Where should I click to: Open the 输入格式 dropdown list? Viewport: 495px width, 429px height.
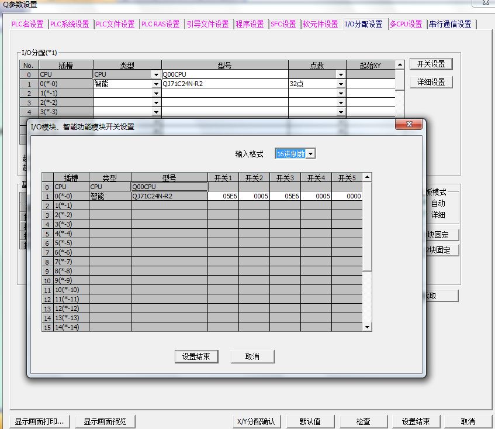pyautogui.click(x=311, y=153)
